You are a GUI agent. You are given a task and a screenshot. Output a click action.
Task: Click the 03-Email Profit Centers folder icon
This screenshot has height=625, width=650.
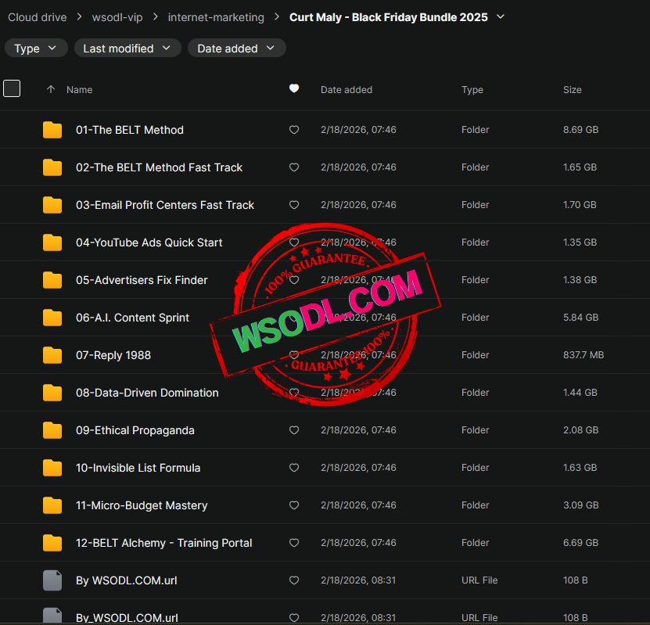[x=52, y=205]
